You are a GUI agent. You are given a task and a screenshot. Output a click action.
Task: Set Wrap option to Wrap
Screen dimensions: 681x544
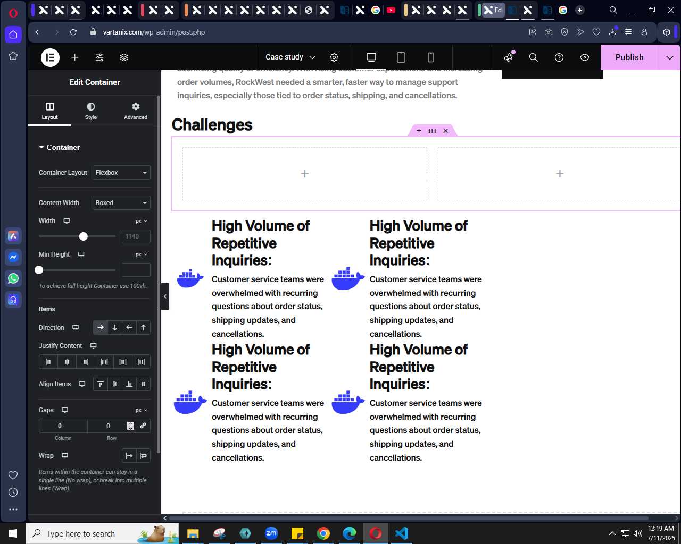click(x=143, y=456)
